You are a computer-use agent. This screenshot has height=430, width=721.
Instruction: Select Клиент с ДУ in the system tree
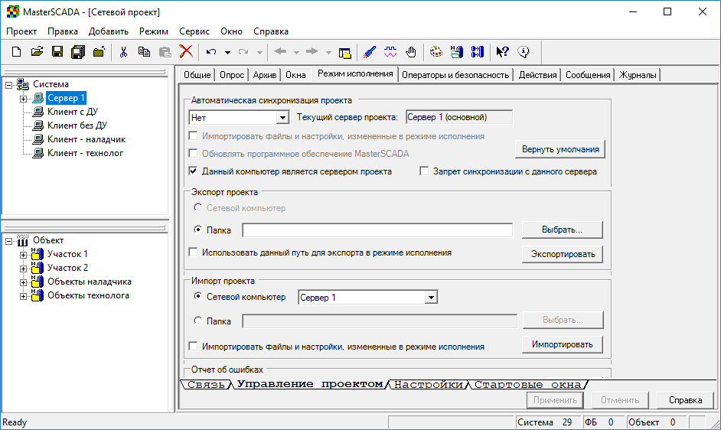pyautogui.click(x=73, y=112)
